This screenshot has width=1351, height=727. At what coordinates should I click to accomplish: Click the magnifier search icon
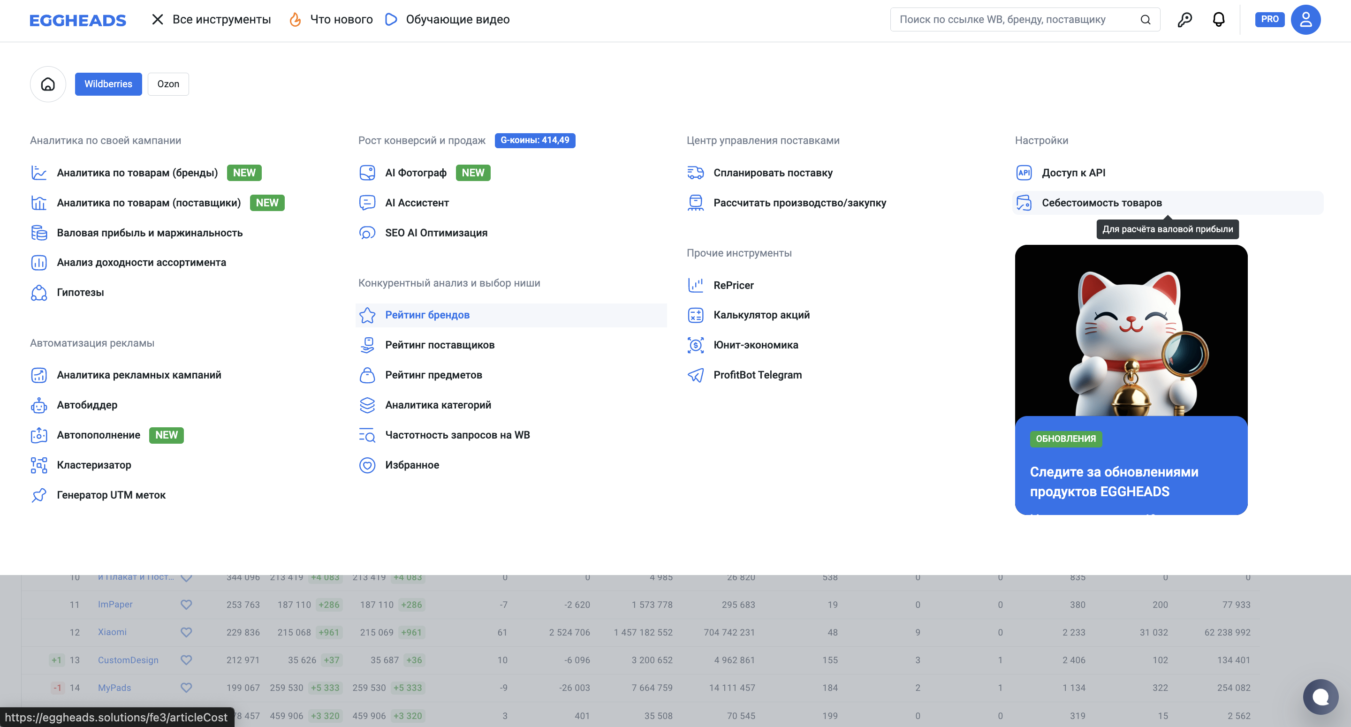1146,20
